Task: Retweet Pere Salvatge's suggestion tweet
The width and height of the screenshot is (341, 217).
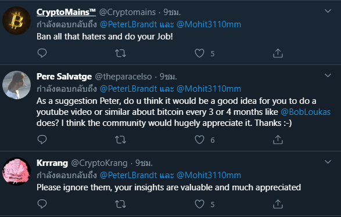Action: pyautogui.click(x=120, y=140)
